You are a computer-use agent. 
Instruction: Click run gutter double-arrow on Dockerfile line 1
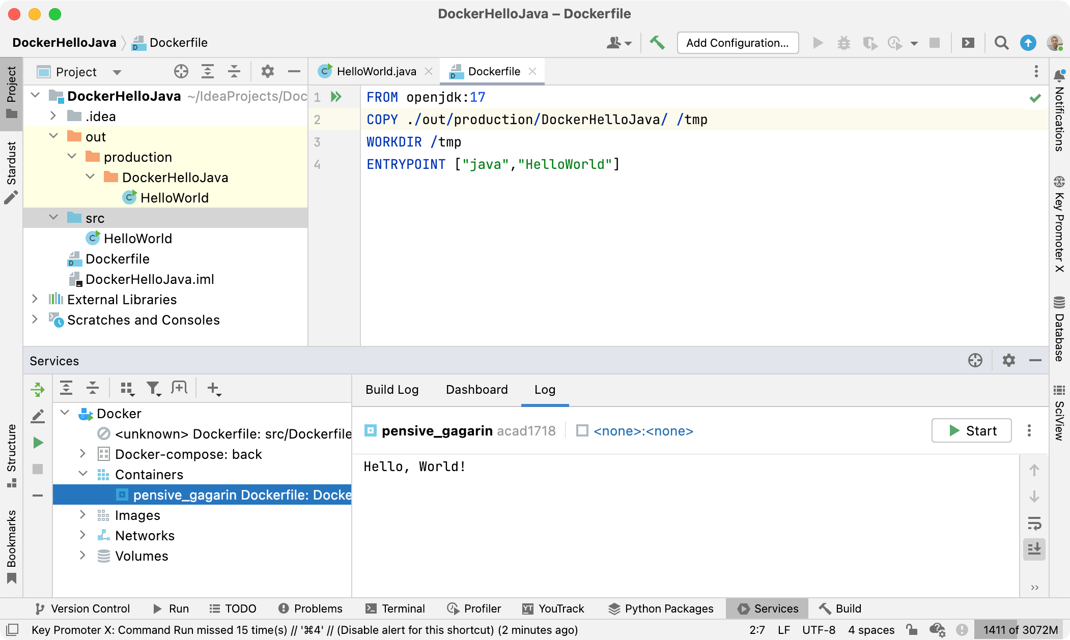tap(336, 97)
